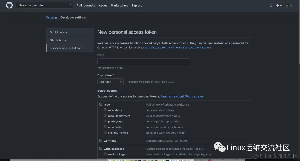The image size is (300, 161).
Task: Select GitHub Apps in the sidebar
Action: (58, 32)
